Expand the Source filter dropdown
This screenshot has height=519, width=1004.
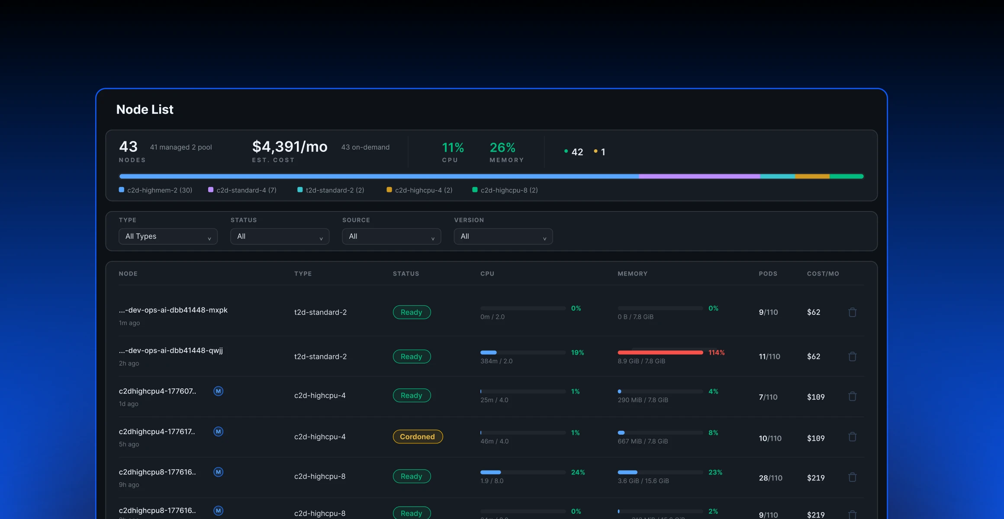click(391, 237)
